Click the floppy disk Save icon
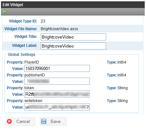 point(44,121)
